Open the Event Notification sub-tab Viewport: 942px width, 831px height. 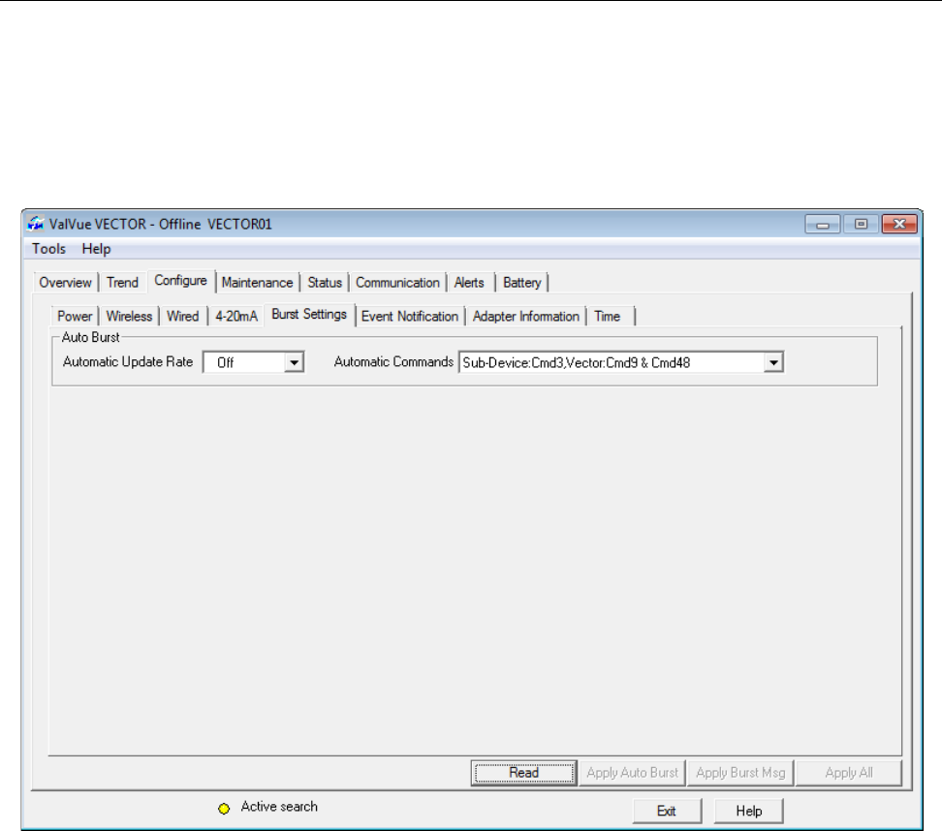(410, 316)
